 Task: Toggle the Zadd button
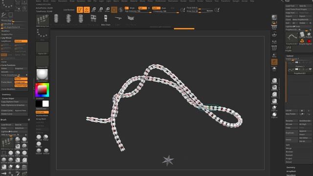[156, 8]
